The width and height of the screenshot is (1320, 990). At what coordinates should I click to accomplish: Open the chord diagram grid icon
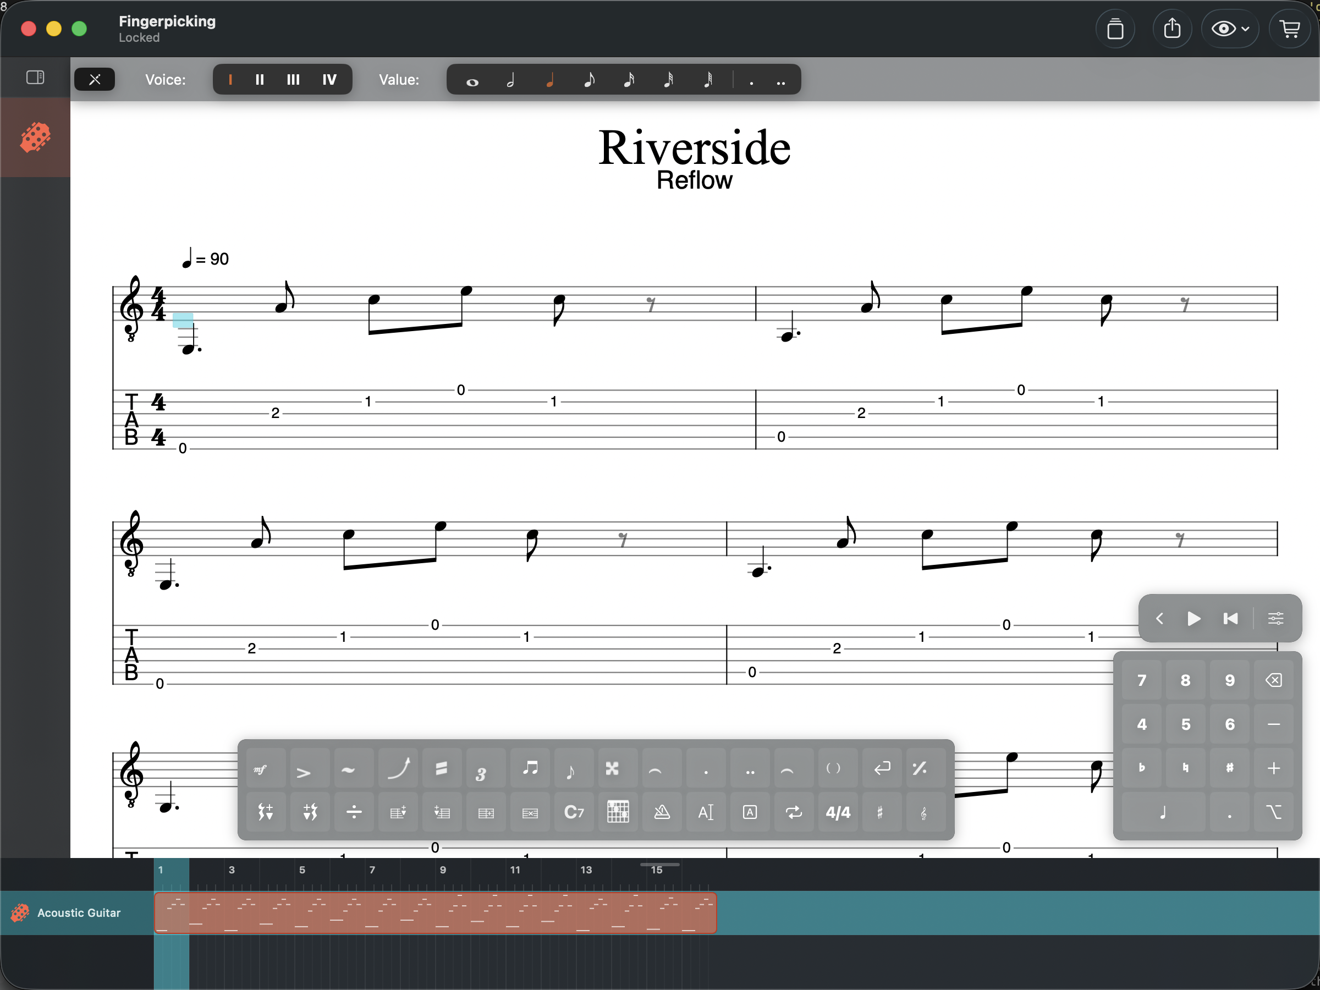click(618, 812)
